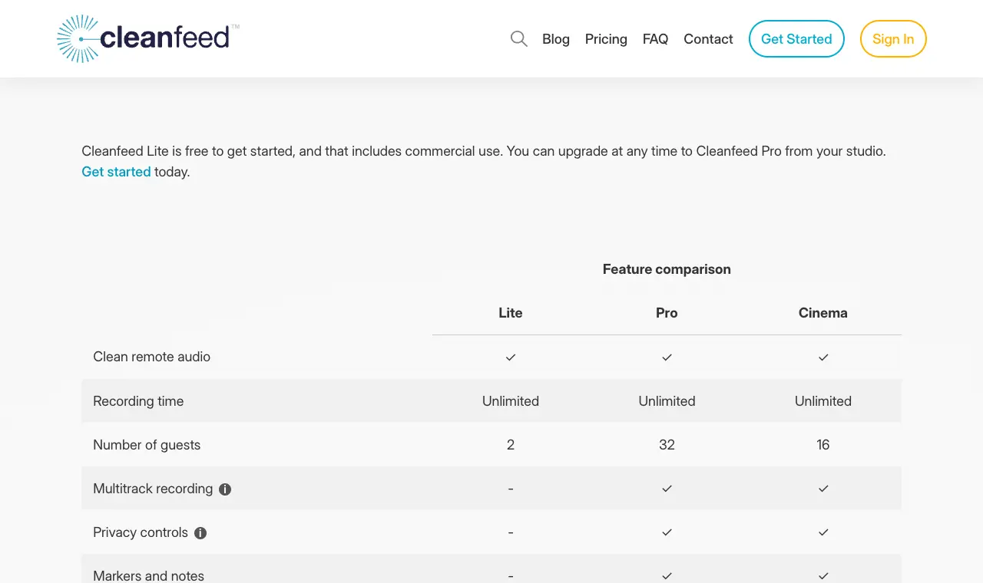Click the Cleanfeed logo

(x=148, y=38)
